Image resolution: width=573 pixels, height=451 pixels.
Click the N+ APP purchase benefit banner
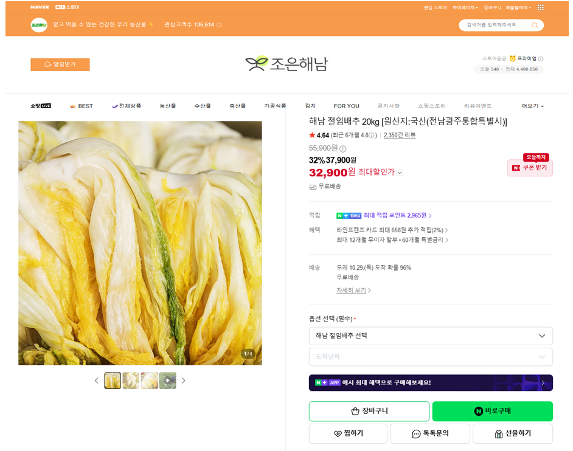pos(431,383)
